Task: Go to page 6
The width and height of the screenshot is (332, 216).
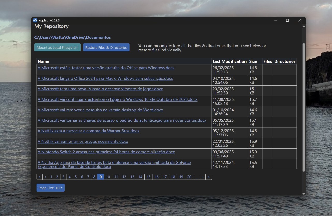Action: coord(82,177)
